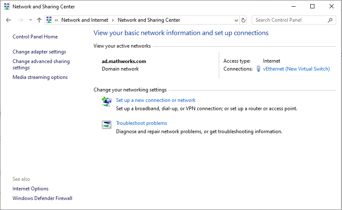The image size is (342, 210).
Task: Open Media streaming options
Action: coord(40,77)
